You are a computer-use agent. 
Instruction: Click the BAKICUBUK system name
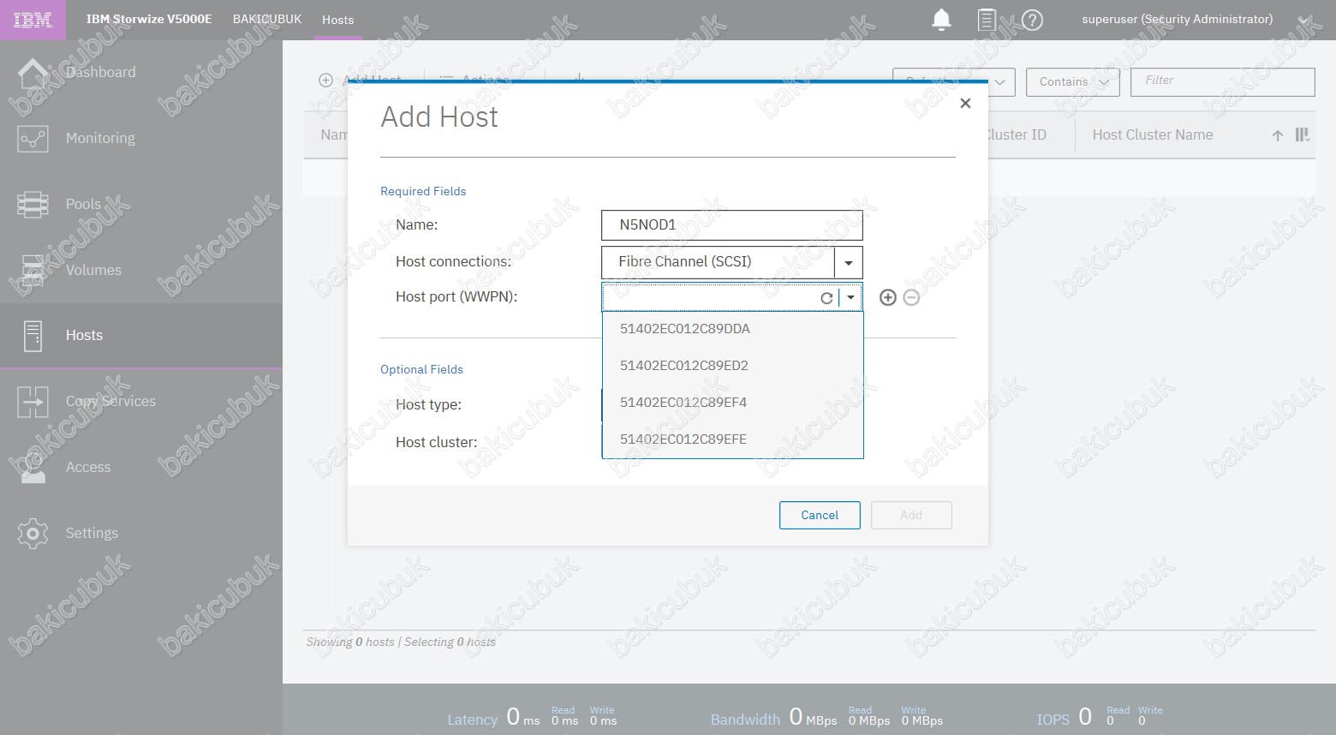coord(267,20)
